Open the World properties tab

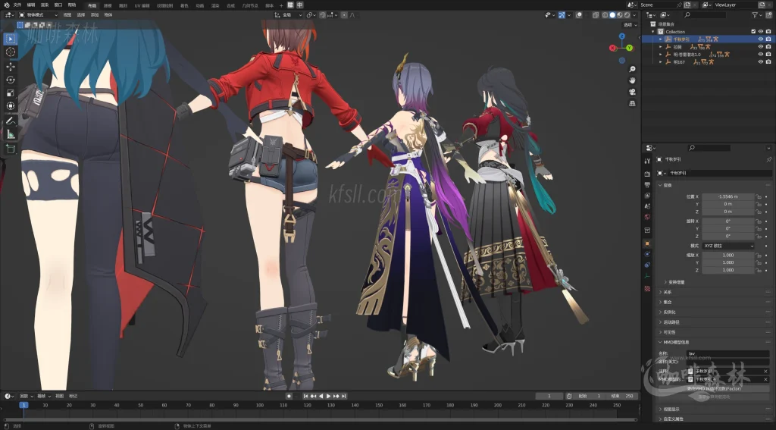pos(647,217)
